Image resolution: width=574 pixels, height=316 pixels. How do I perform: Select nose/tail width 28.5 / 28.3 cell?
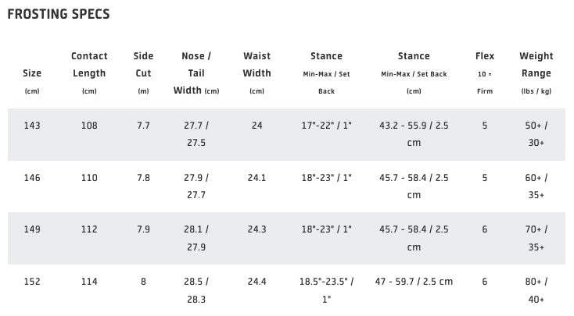tap(196, 290)
